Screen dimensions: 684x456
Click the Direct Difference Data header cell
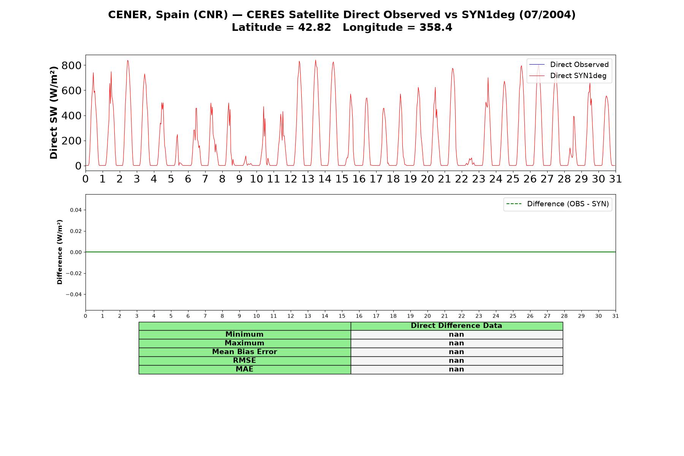point(456,326)
